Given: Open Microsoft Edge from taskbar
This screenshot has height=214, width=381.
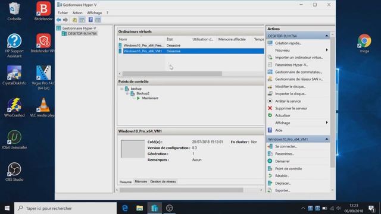Looking at the screenshot, I should (125, 208).
